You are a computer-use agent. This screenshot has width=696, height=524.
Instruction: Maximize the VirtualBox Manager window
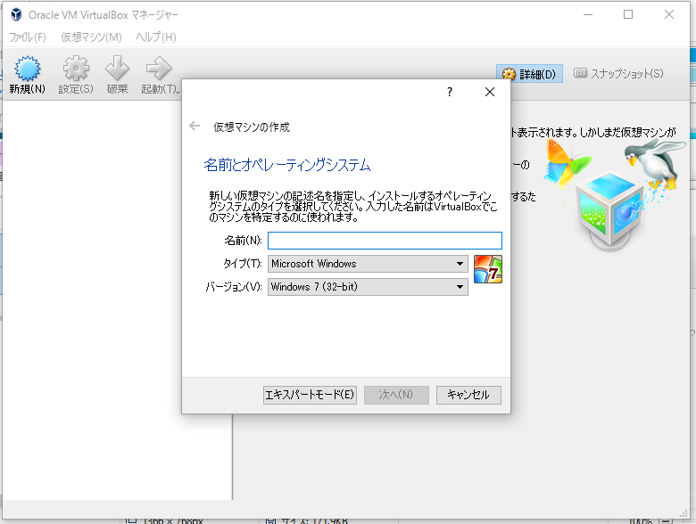[x=628, y=14]
